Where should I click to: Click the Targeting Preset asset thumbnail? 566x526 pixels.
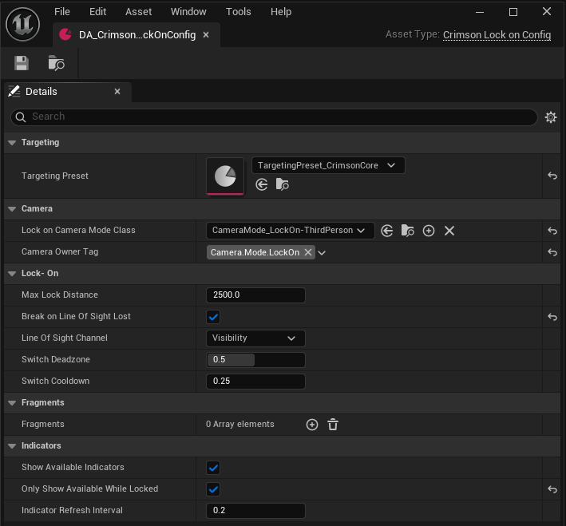pyautogui.click(x=225, y=176)
